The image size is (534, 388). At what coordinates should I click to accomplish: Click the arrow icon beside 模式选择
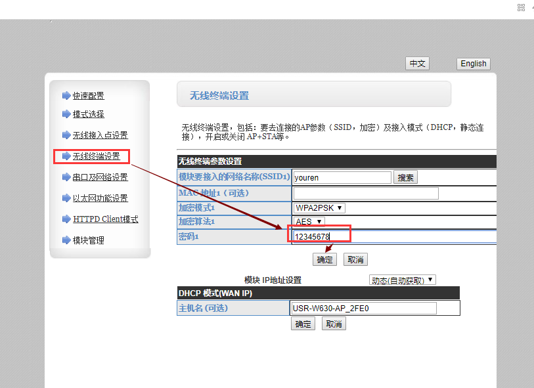point(66,114)
